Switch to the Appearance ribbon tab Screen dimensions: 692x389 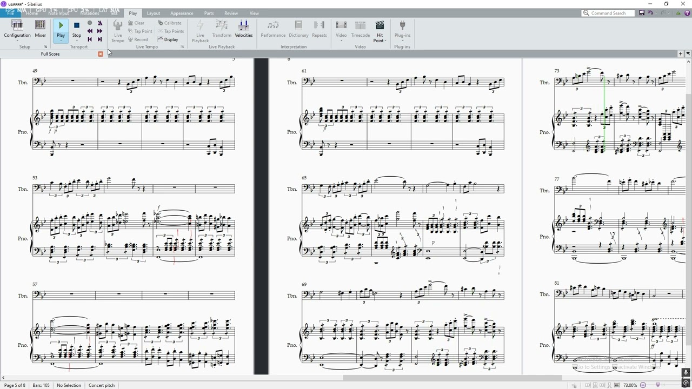coord(182,13)
